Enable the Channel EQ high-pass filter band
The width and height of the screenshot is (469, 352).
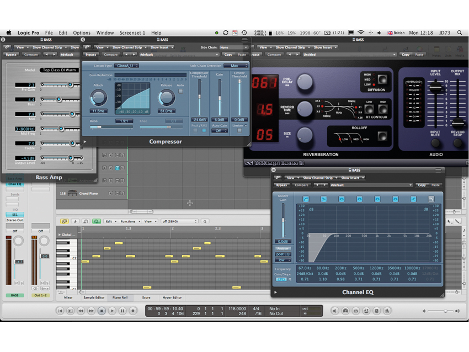coord(306,199)
